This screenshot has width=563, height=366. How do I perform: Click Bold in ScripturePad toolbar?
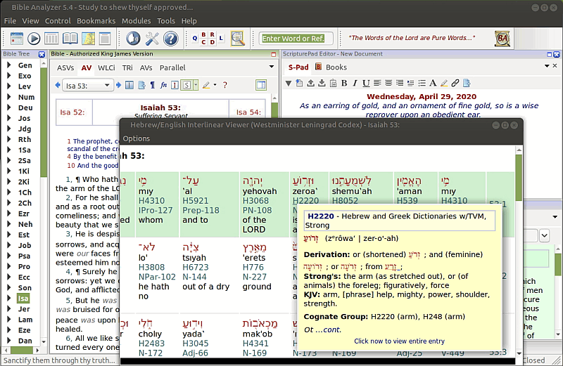pos(344,83)
